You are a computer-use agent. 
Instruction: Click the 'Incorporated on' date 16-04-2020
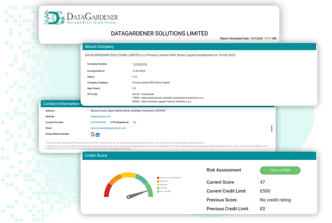(x=139, y=71)
